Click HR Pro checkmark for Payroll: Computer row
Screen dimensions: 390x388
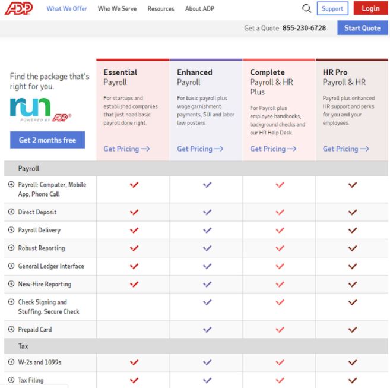click(x=353, y=185)
